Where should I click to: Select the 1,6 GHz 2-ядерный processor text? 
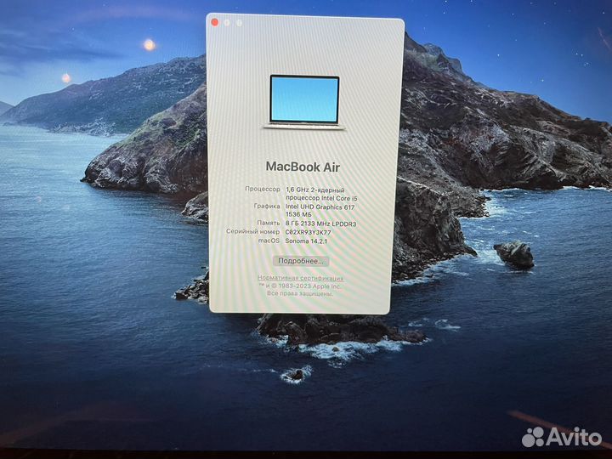(315, 190)
